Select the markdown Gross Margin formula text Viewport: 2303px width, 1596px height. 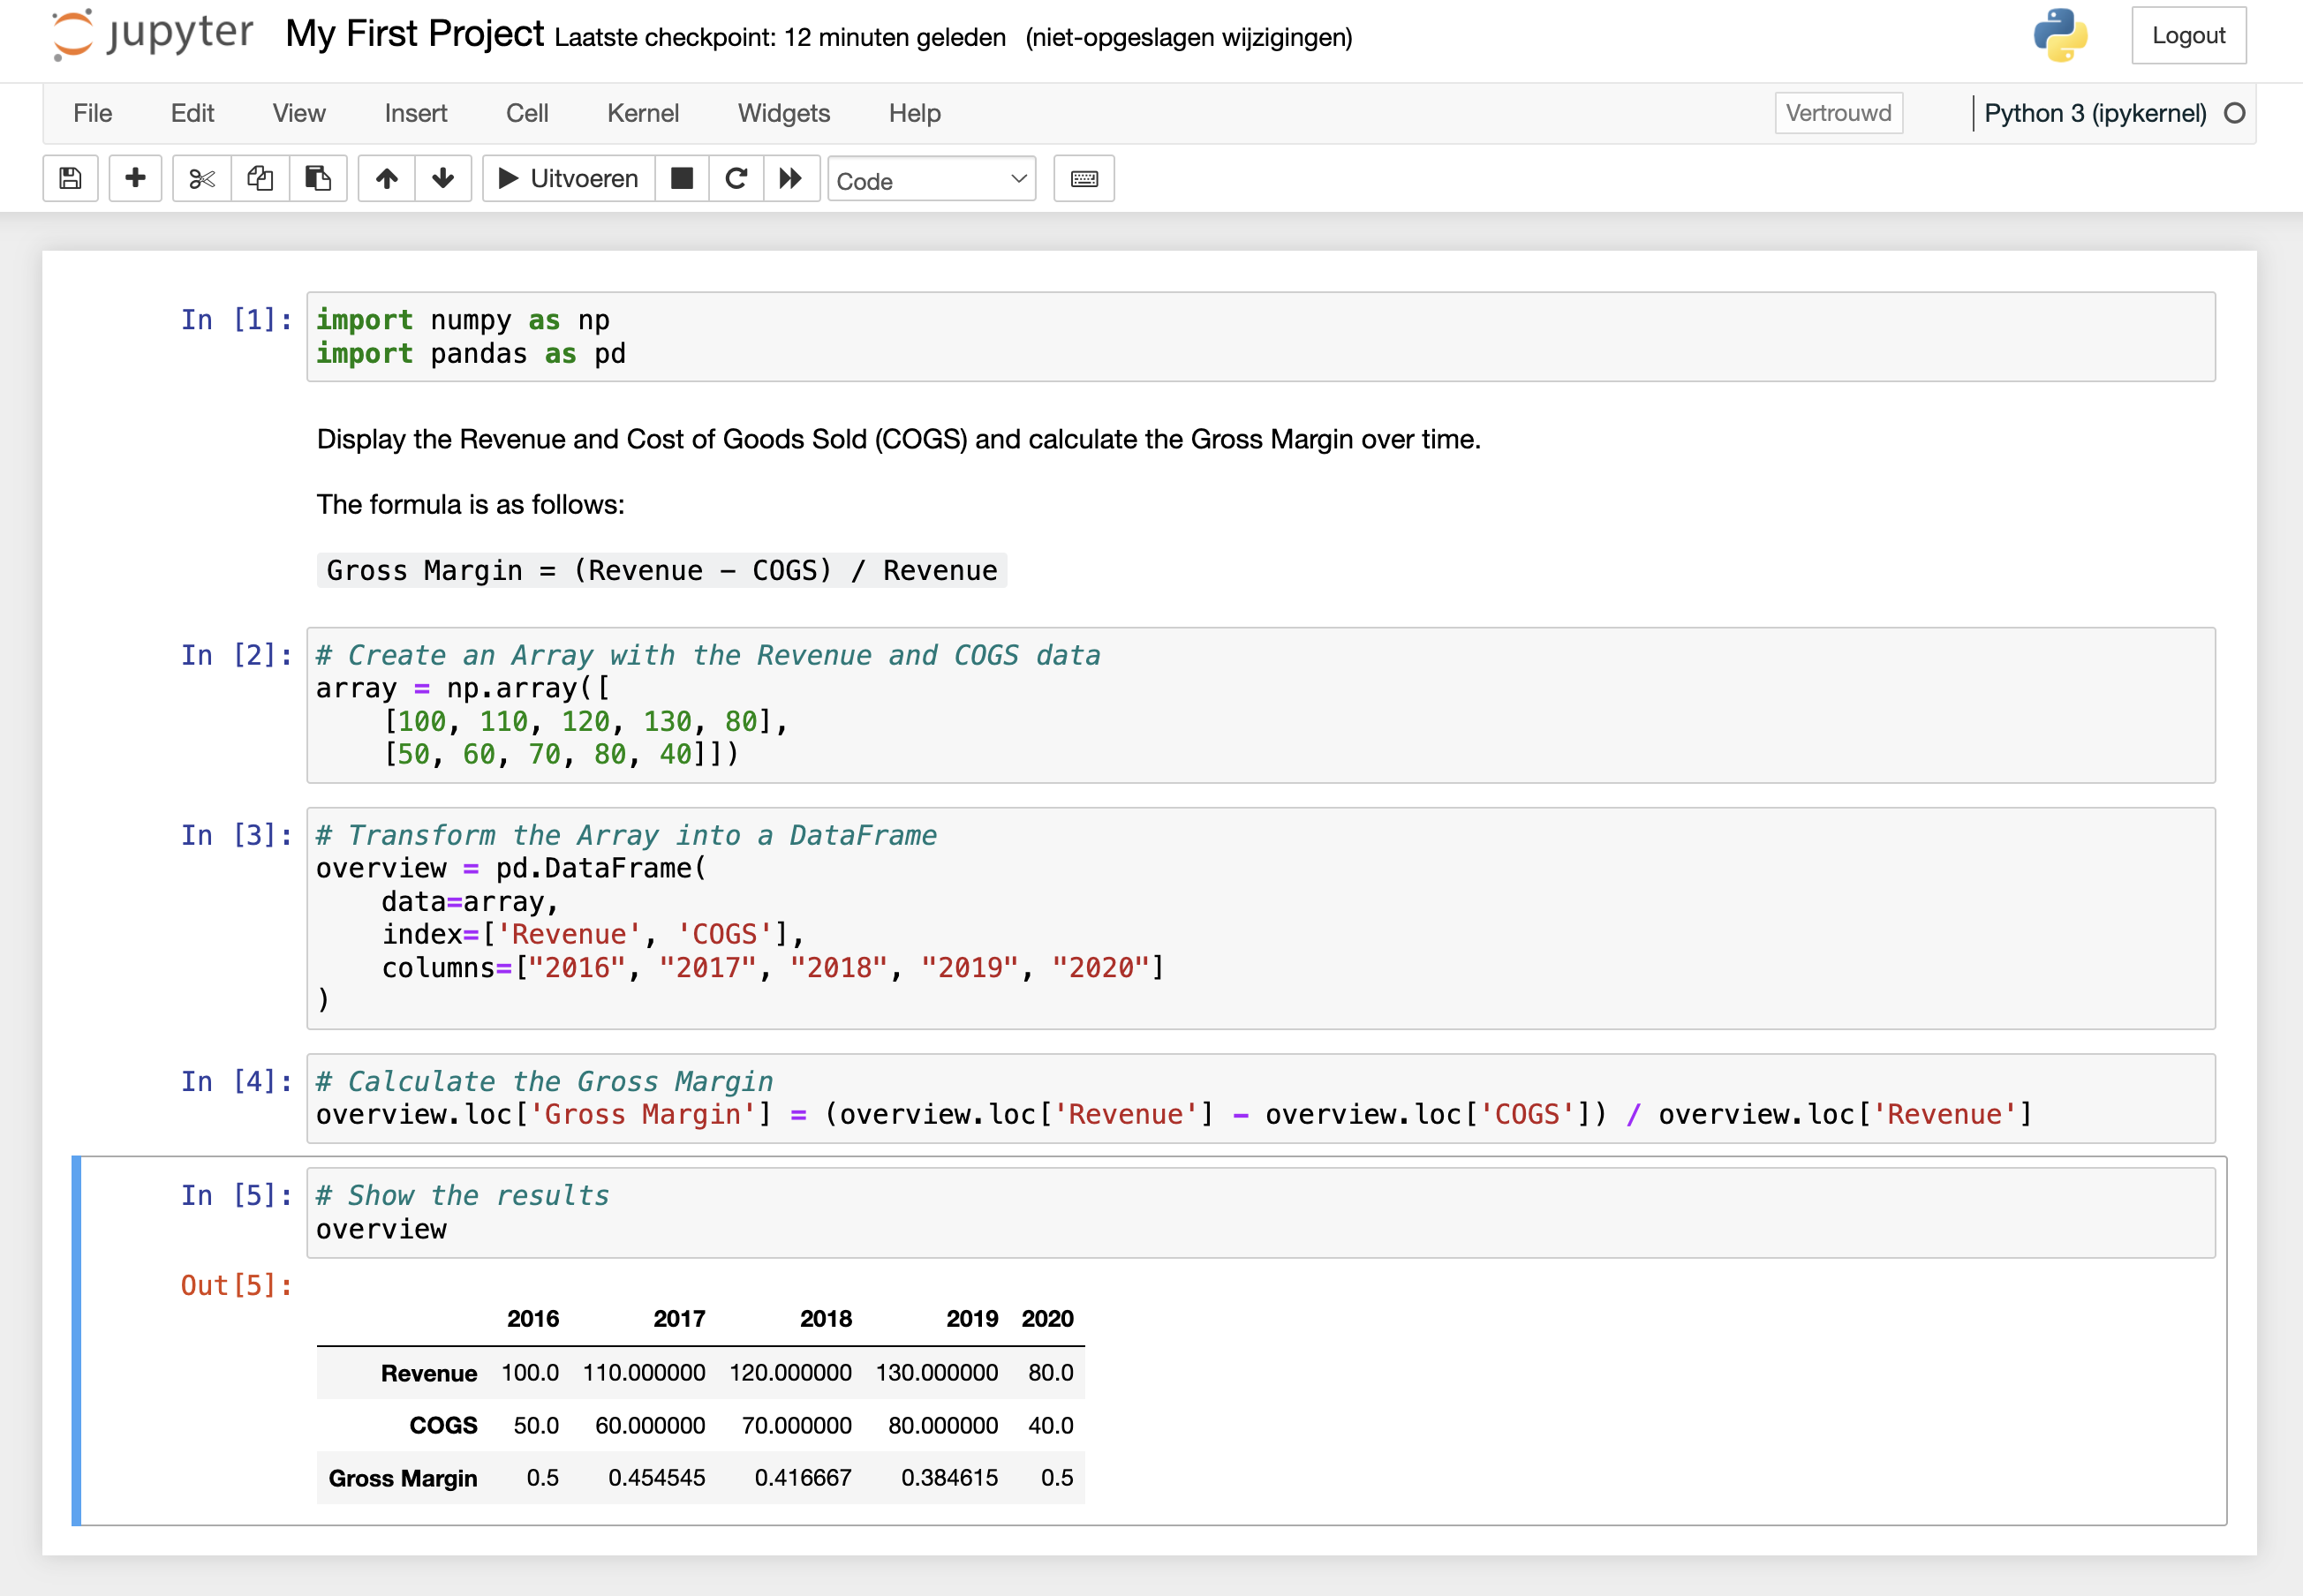coord(661,570)
